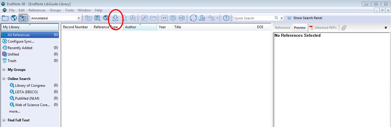Viewport: 391px width, 127px height.
Task: Create a New Reference via toolbar icon
Action: click(97, 18)
